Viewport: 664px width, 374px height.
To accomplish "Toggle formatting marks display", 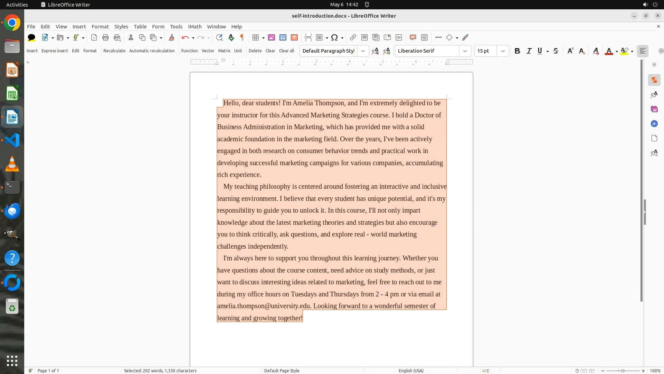I will [x=242, y=37].
